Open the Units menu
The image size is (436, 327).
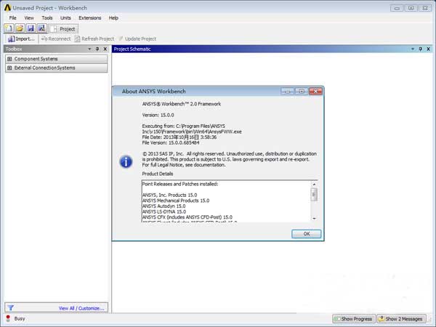pos(65,17)
